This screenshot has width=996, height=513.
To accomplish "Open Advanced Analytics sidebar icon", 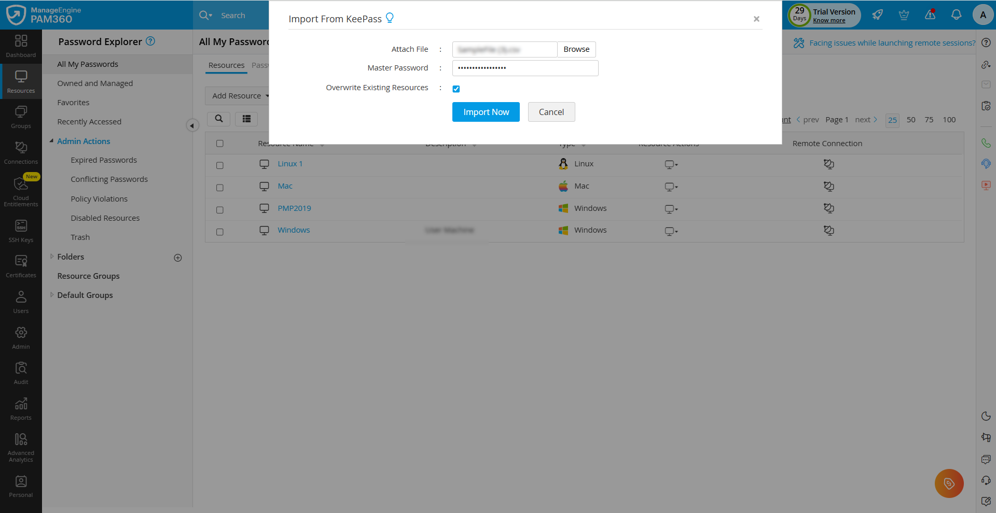I will coord(21,448).
